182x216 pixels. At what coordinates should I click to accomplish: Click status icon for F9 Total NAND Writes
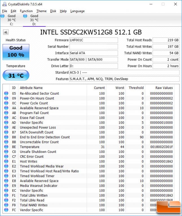[x=6, y=205]
